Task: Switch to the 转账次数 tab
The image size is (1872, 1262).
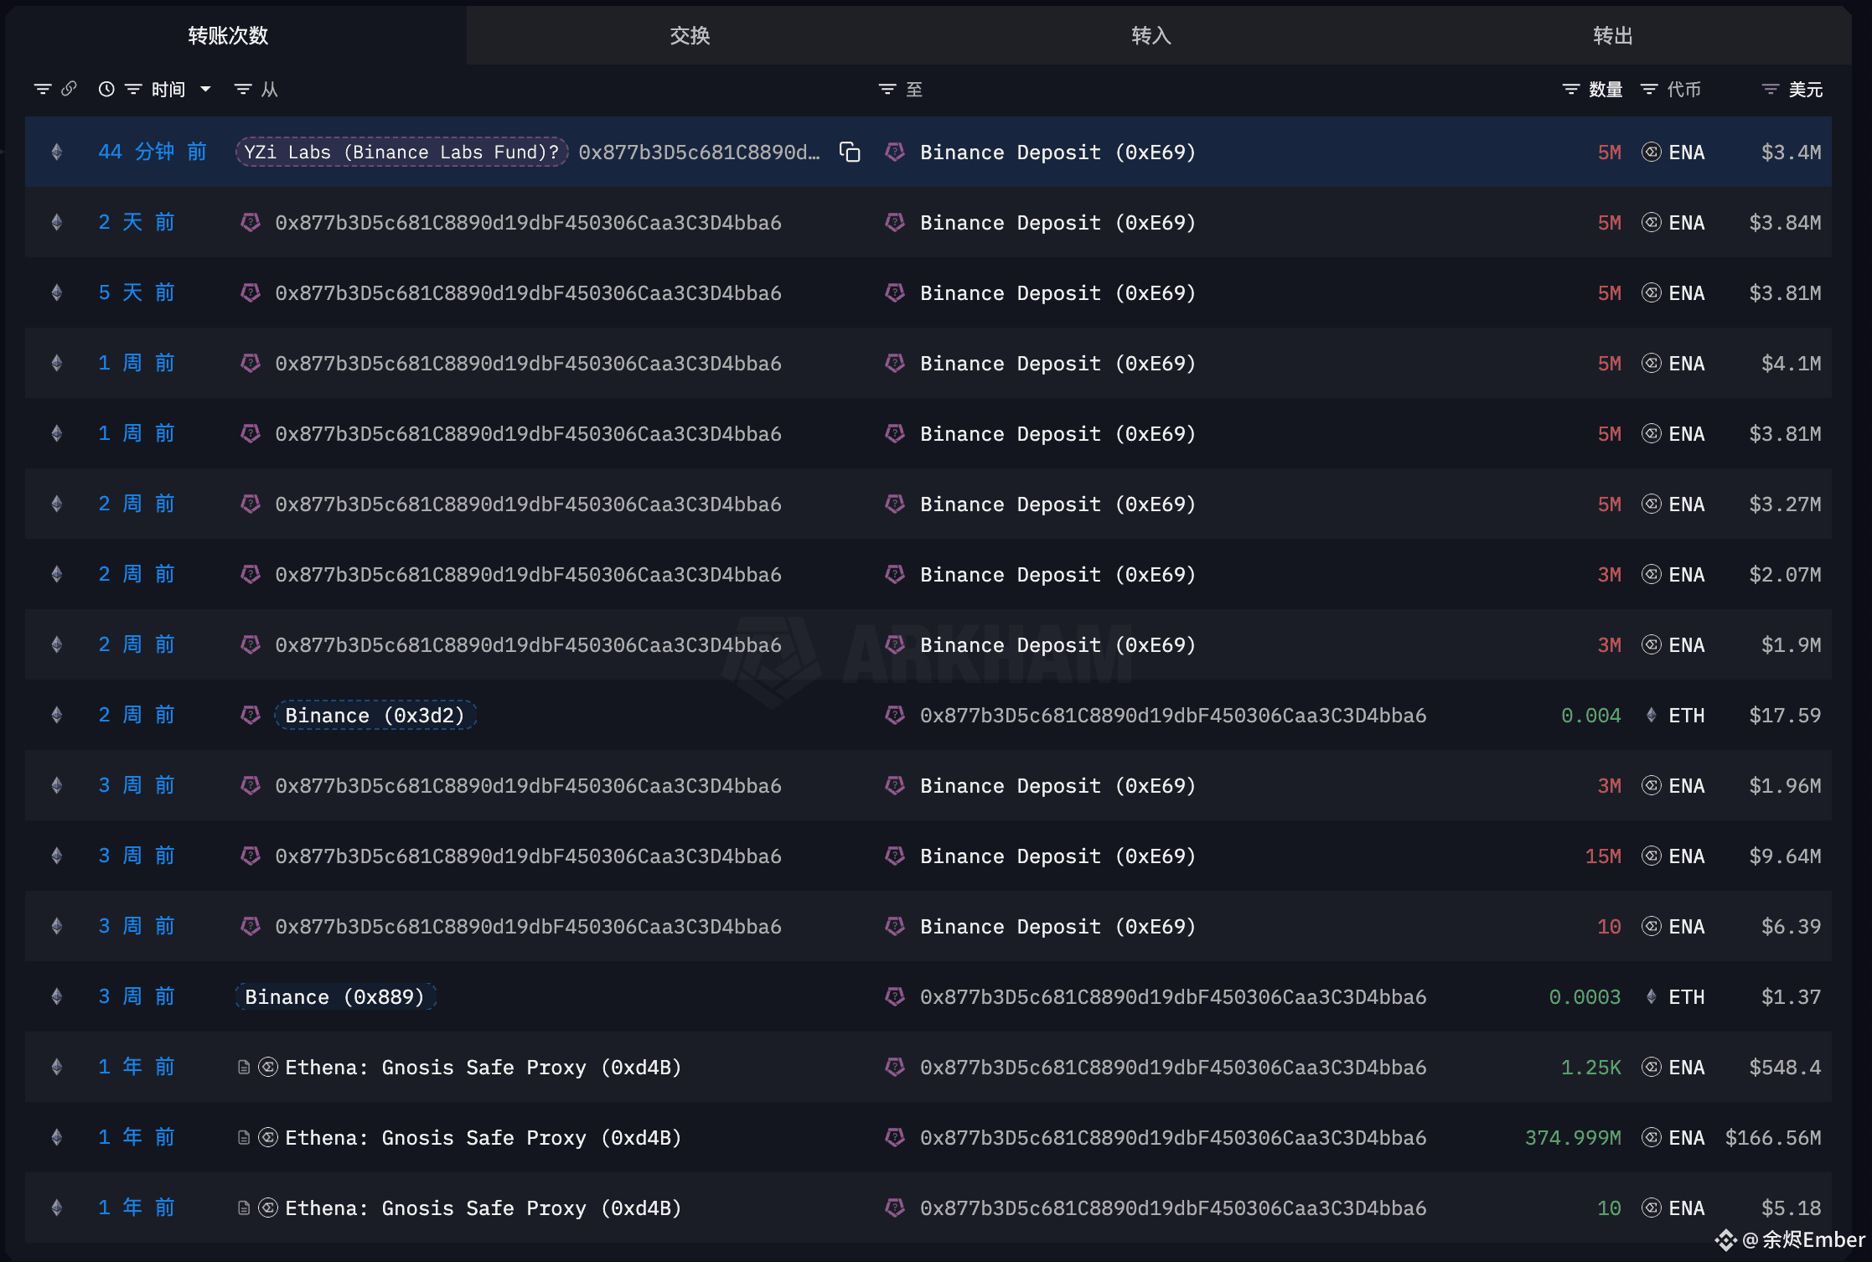Action: pyautogui.click(x=228, y=35)
